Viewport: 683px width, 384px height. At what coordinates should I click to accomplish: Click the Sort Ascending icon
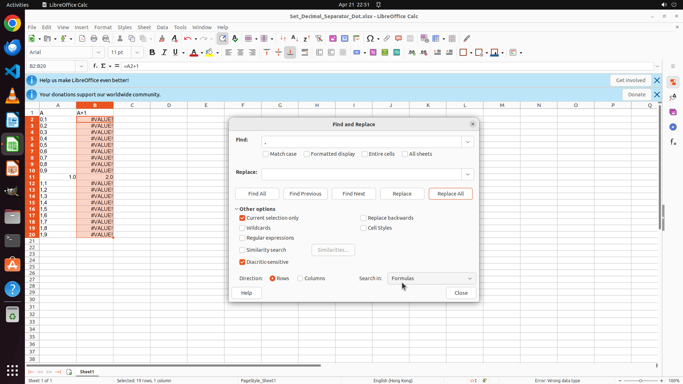295,38
